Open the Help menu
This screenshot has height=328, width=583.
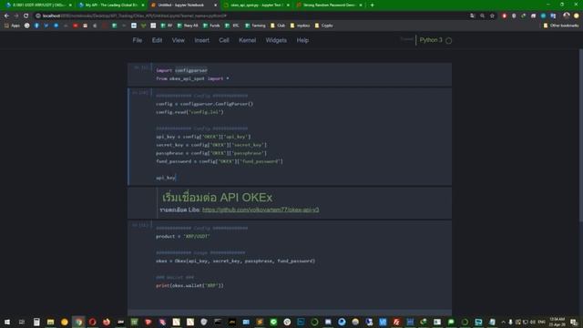coord(302,40)
